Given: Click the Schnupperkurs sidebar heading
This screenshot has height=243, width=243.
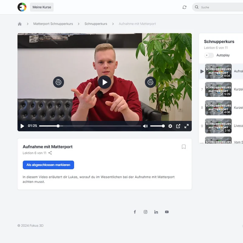Looking at the screenshot, I should click(219, 42).
